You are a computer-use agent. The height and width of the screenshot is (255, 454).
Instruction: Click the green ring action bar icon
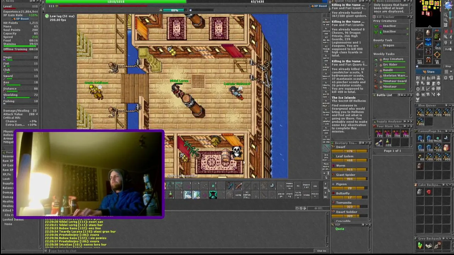point(213,185)
